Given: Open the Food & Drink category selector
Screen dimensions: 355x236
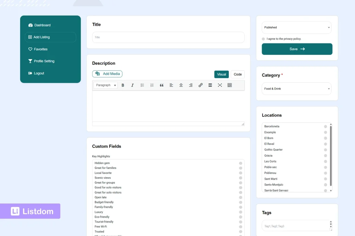Looking at the screenshot, I should coord(296,89).
